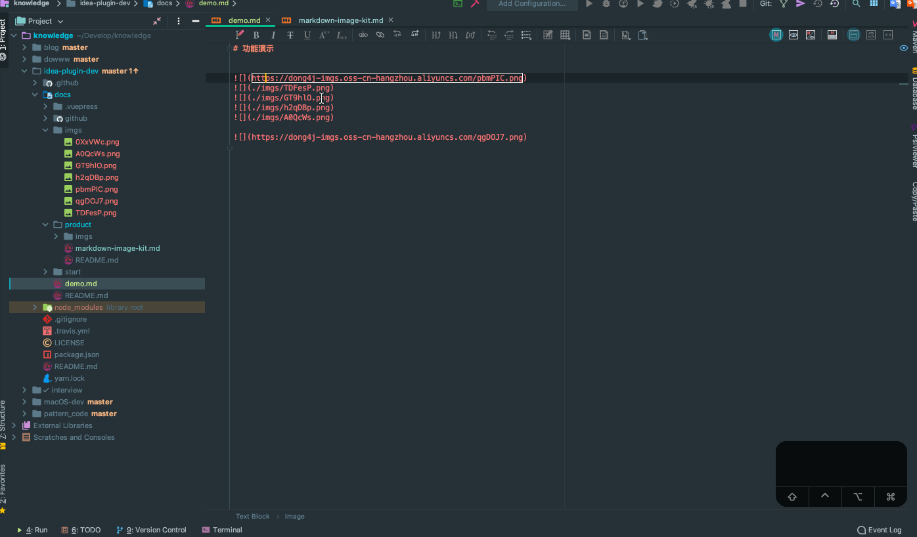Screen dimensions: 917x537
Task: Toggle bold formatting in the Markdown toolbar
Action: click(256, 35)
